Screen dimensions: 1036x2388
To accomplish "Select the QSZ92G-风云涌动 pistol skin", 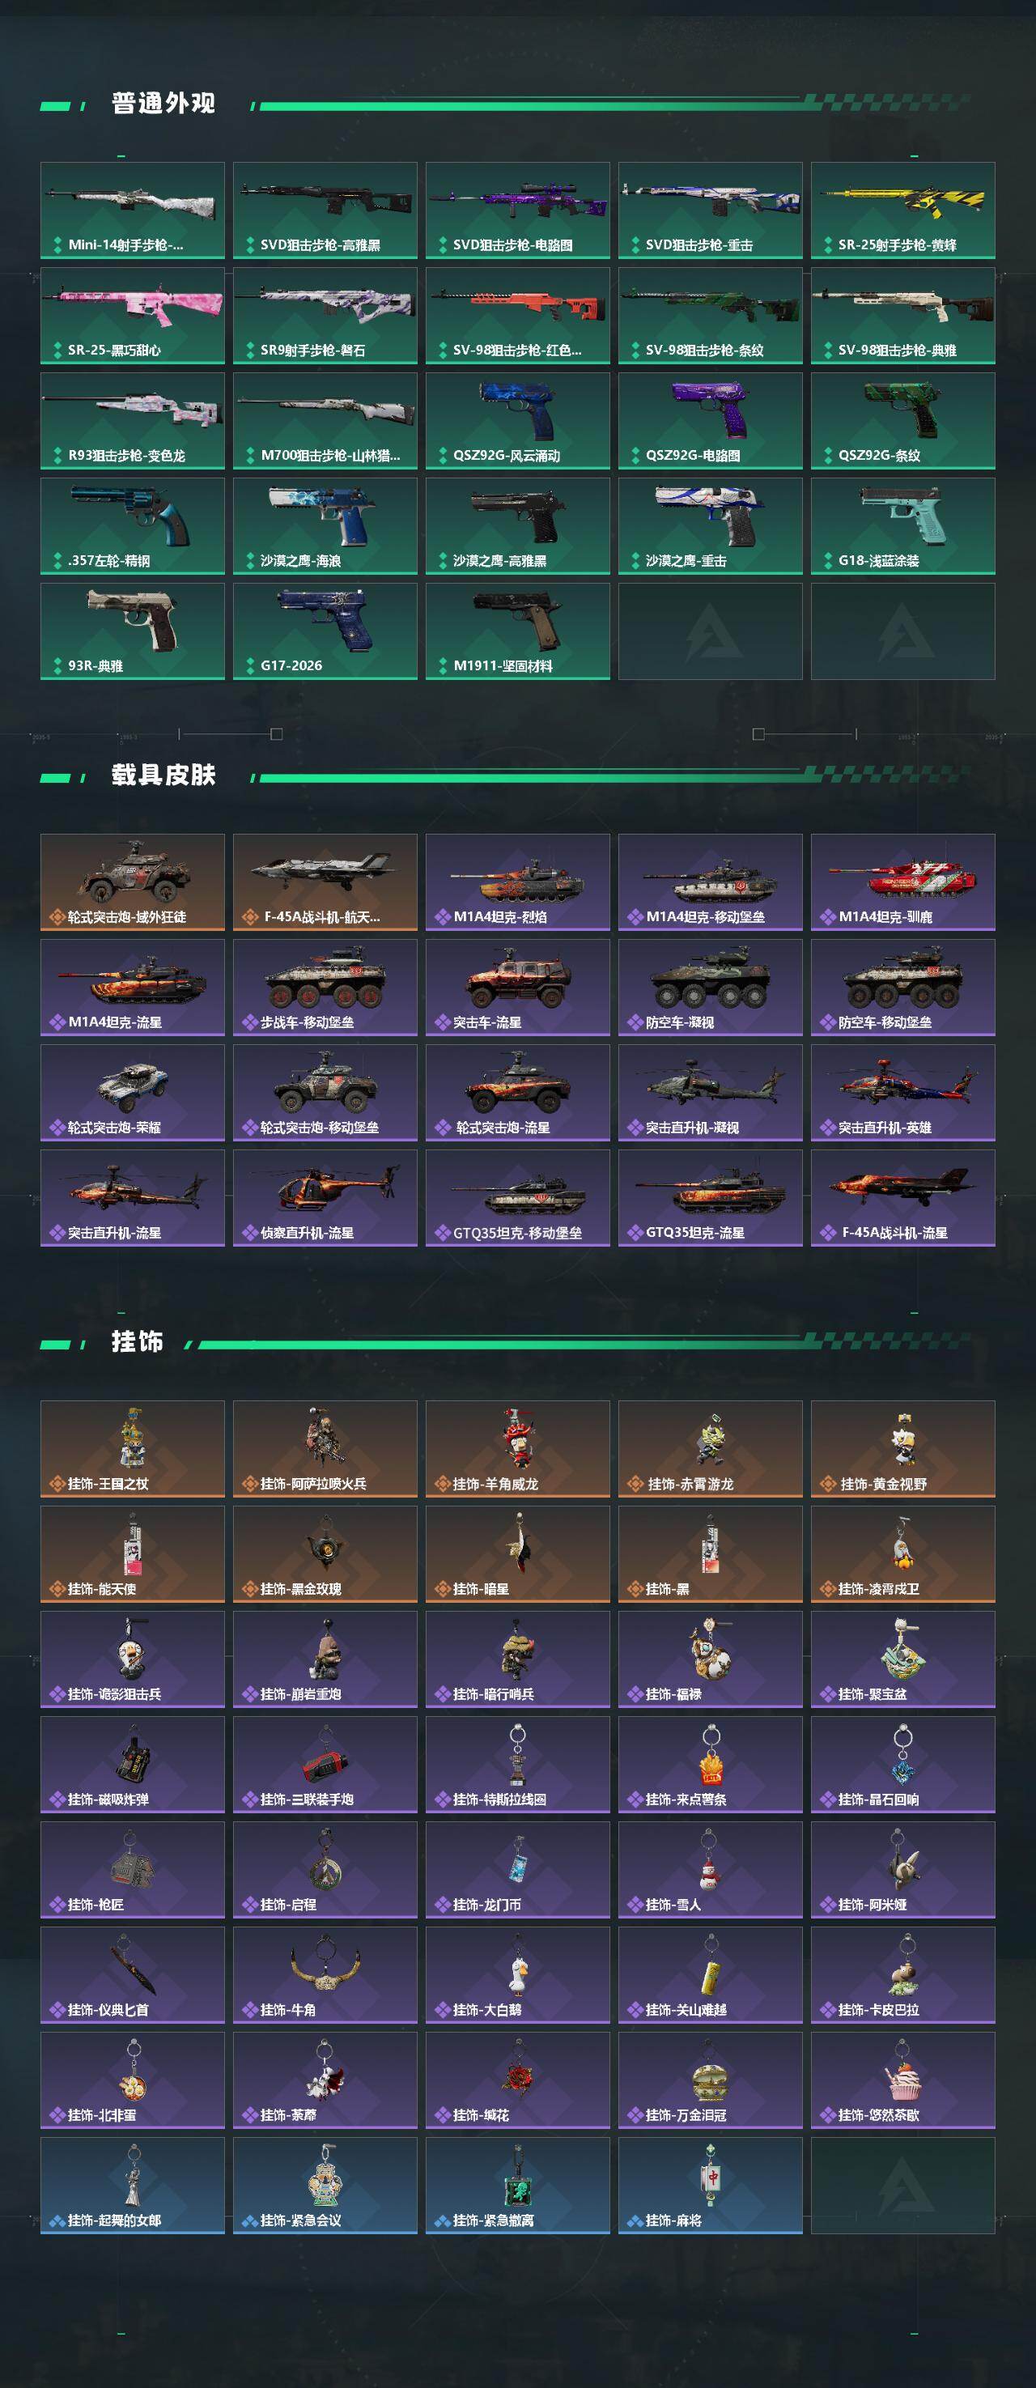I will [518, 421].
